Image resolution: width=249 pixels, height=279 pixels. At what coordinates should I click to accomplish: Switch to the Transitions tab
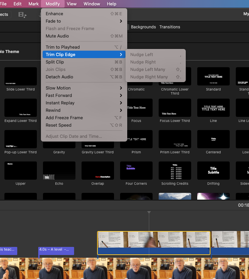tap(169, 27)
